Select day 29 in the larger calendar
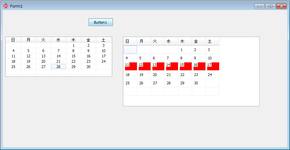Screen dimensions: 290x150 [x=185, y=83]
